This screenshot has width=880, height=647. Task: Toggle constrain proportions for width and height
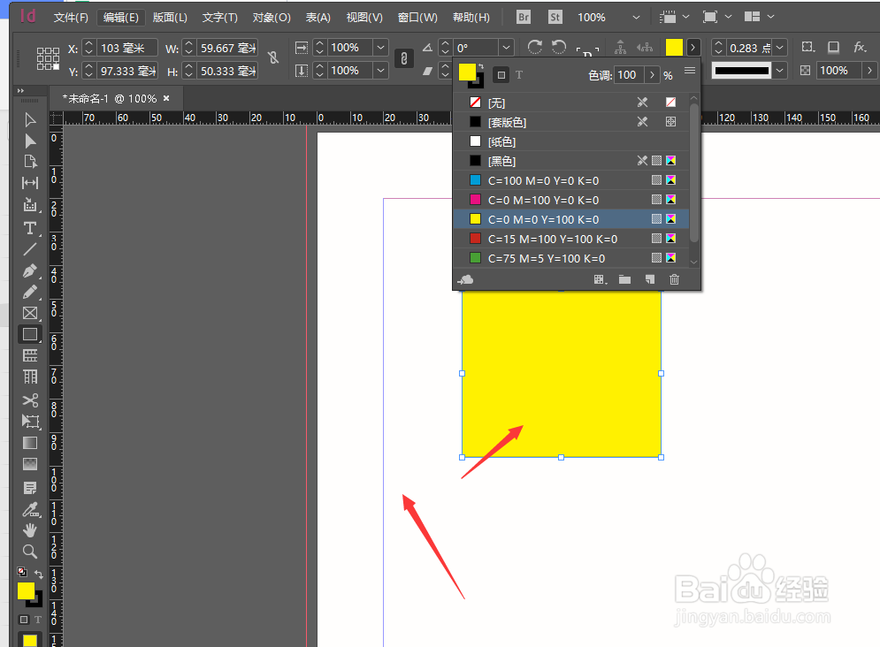(x=273, y=57)
